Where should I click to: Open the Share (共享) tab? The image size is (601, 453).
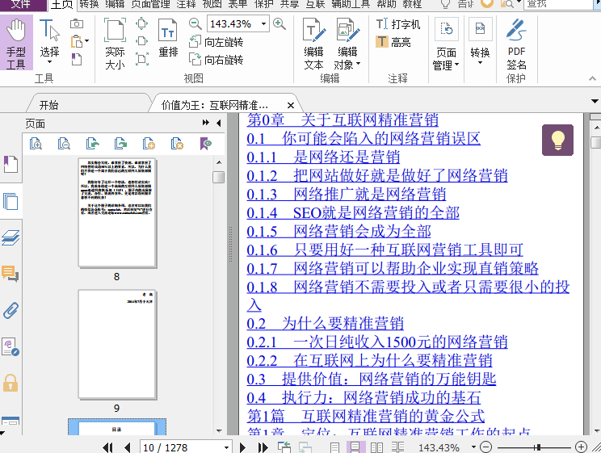[289, 4]
